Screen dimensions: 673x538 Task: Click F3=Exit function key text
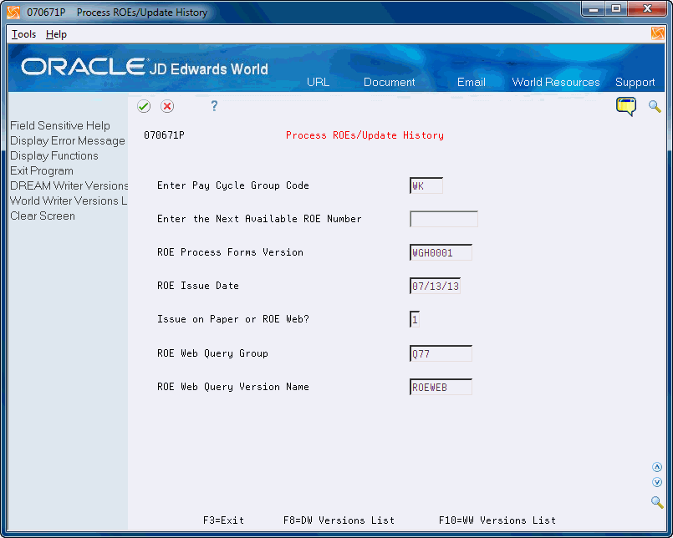pos(223,520)
